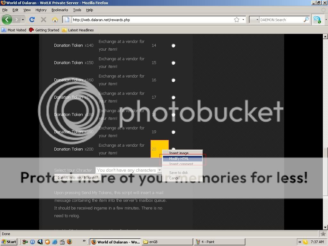Click the page icon in address bar

[67, 20]
